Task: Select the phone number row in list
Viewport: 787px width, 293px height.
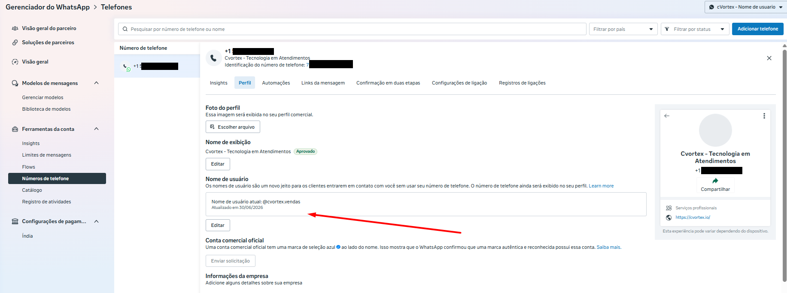Action: tap(157, 66)
